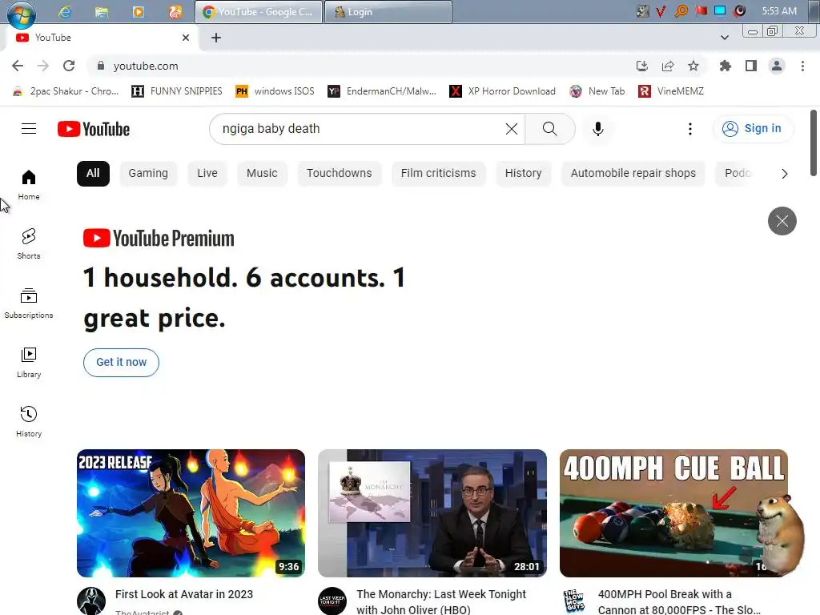
Task: Select the All chip
Action: 93,173
